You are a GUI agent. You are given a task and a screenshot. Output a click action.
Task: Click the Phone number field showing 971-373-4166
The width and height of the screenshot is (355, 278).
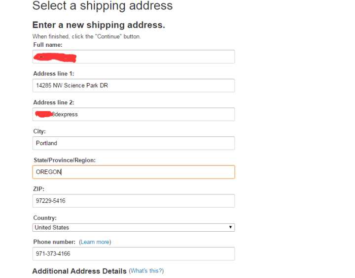tap(133, 254)
